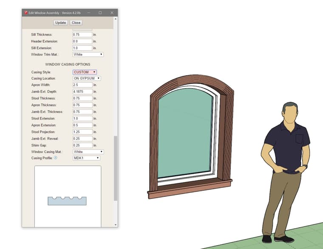Click the Update button
The height and width of the screenshot is (249, 323).
click(60, 22)
